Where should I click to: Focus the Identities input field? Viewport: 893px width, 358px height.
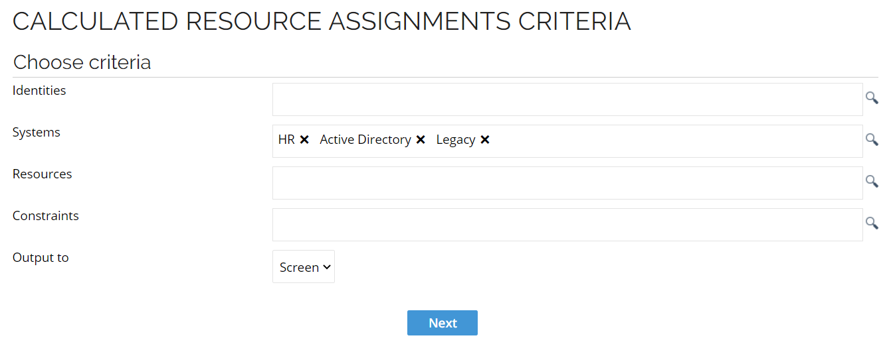(567, 99)
